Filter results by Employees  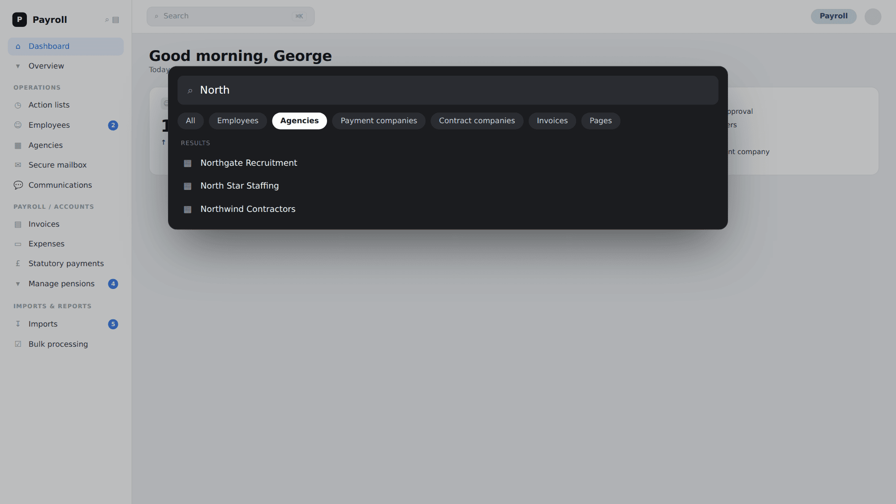[x=238, y=121]
